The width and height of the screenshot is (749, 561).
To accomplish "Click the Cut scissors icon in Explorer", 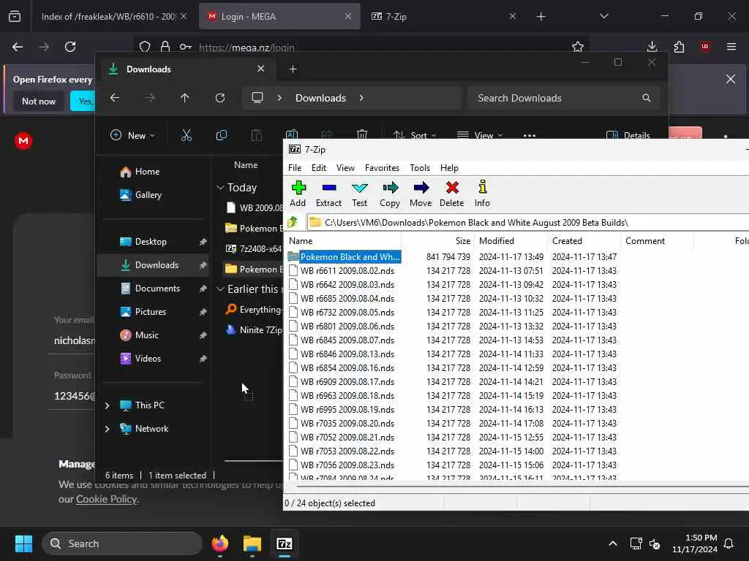I will [187, 135].
